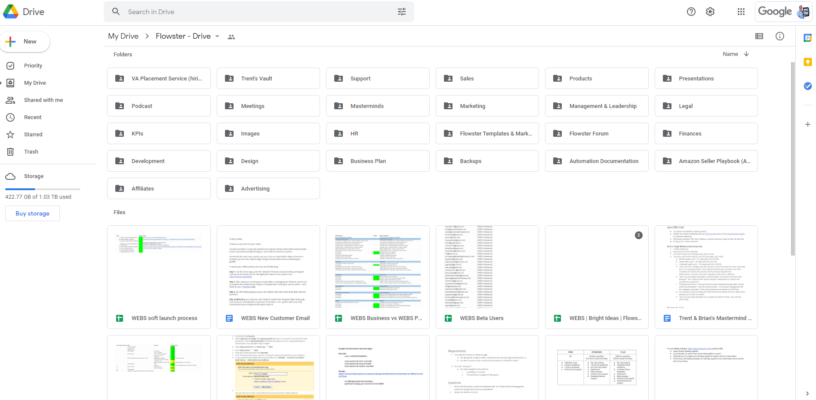
Task: Open Google Keep side panel
Action: click(808, 62)
